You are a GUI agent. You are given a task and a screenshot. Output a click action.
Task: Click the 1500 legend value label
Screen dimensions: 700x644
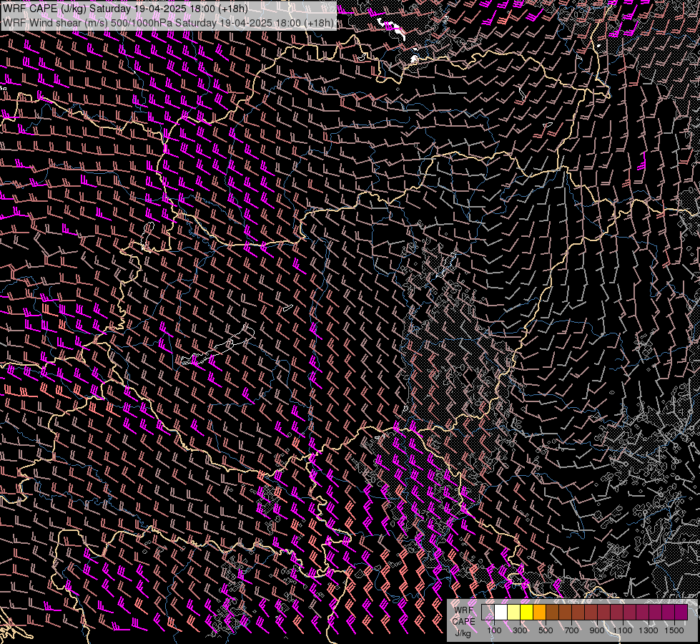[x=674, y=630]
